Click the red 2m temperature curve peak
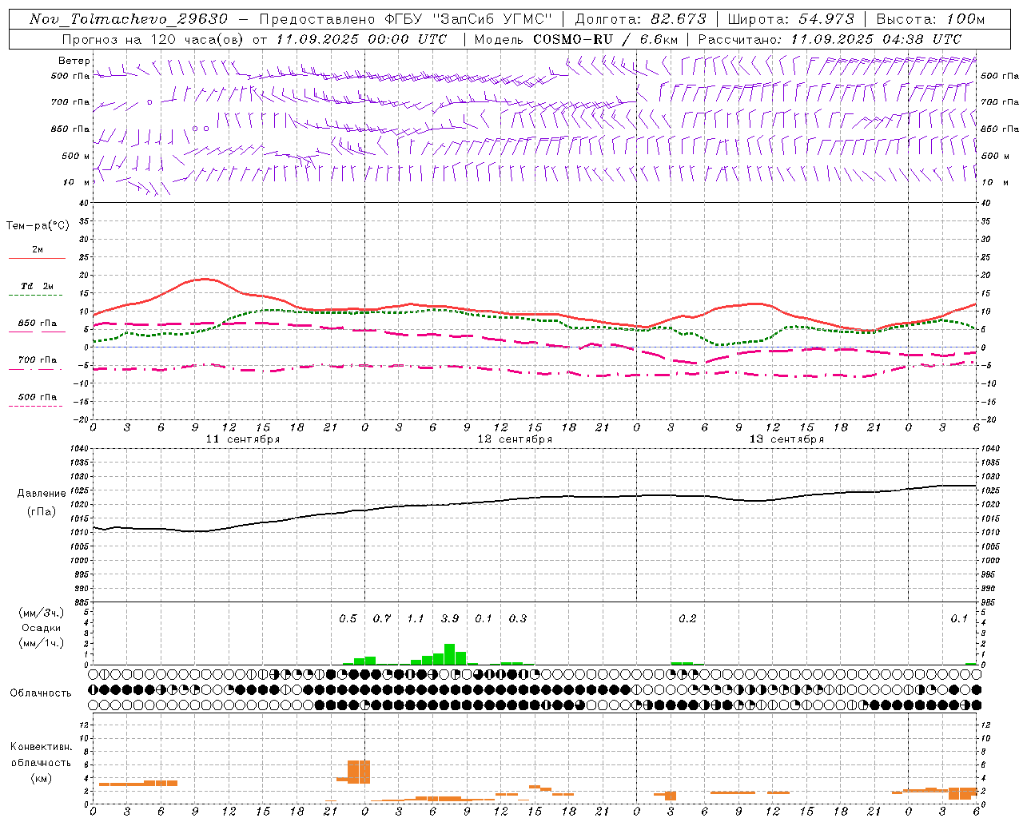This screenshot has height=818, width=1023. [x=205, y=279]
